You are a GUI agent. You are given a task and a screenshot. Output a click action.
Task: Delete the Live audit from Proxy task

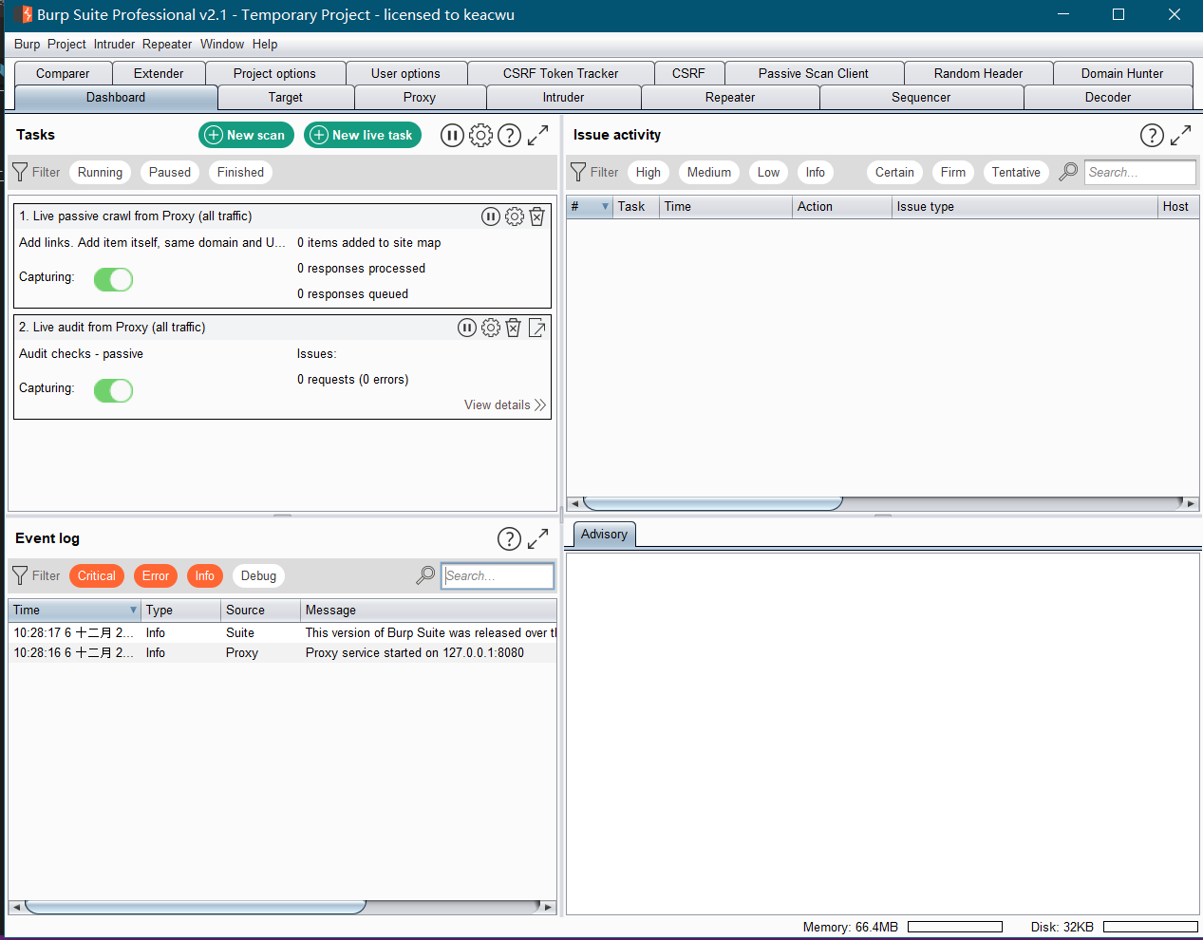[x=514, y=328]
